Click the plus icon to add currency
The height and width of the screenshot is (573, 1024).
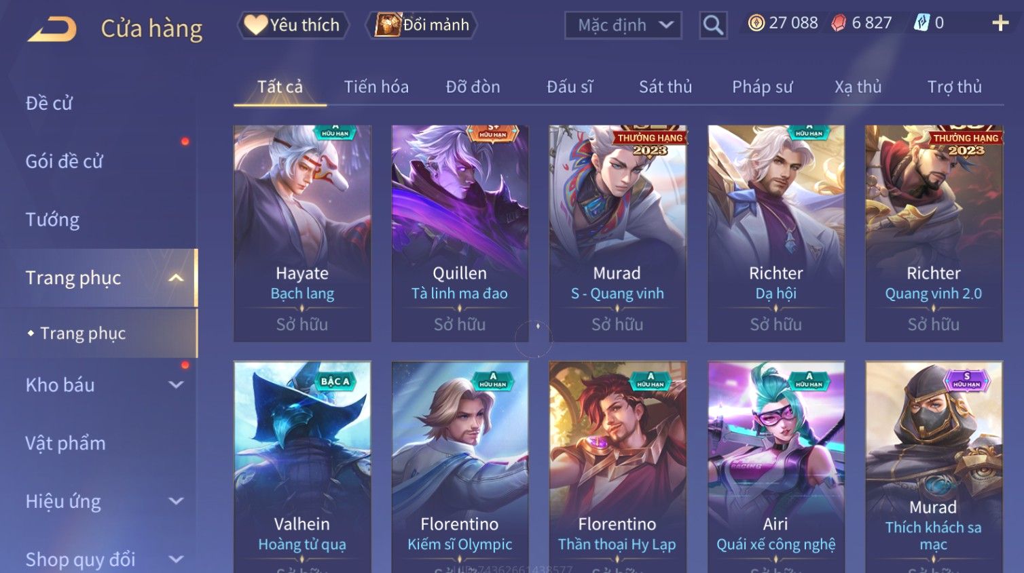click(1000, 23)
